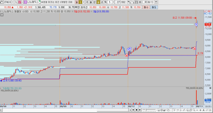This screenshot has width=213, height=113.
Task: Click the 5일선(8,152,00) indicator label
Action: click(x=82, y=12)
